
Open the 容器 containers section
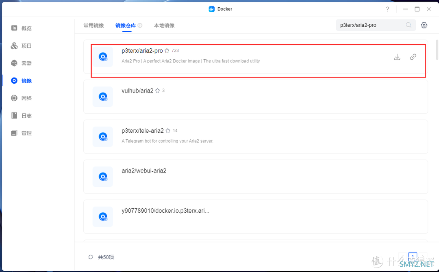coord(21,63)
